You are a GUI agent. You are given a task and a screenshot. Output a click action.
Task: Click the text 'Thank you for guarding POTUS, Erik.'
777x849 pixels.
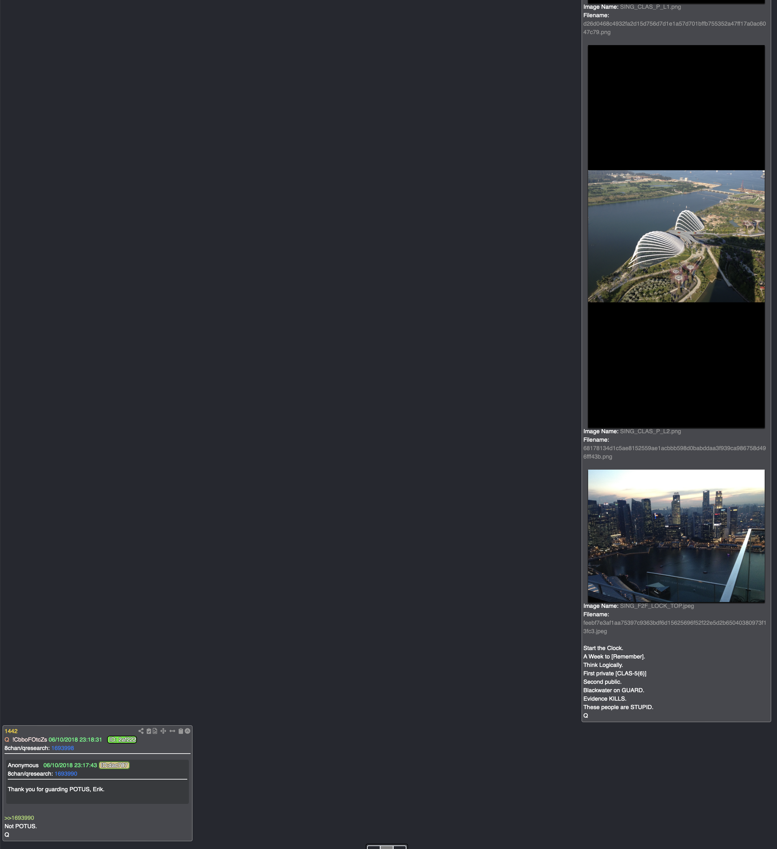[56, 789]
